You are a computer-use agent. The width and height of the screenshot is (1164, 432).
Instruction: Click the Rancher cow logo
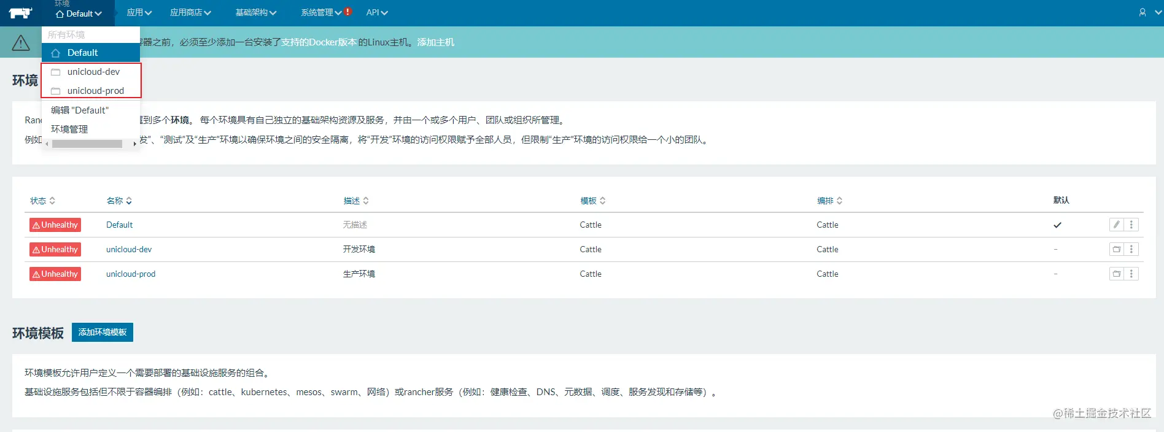(x=21, y=13)
